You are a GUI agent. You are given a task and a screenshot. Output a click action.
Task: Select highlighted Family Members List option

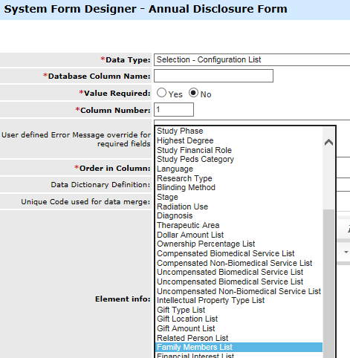tap(239, 347)
